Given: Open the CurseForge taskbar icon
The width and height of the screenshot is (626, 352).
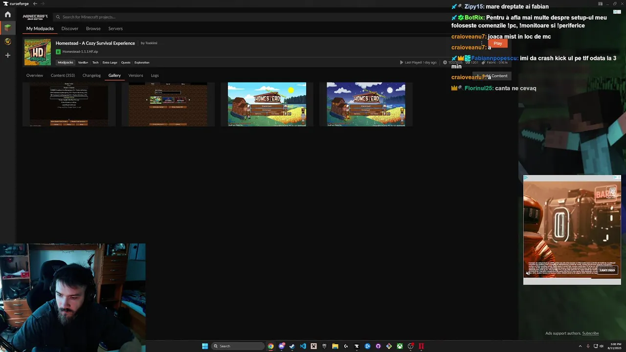Looking at the screenshot, I should [x=357, y=346].
